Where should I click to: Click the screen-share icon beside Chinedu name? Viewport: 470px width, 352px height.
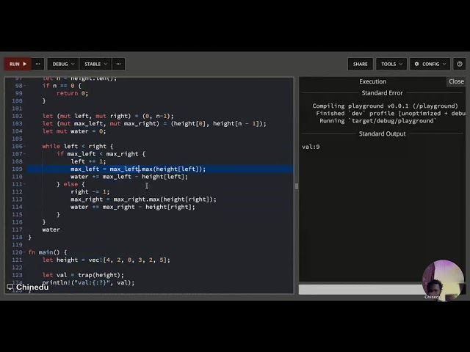[10, 287]
